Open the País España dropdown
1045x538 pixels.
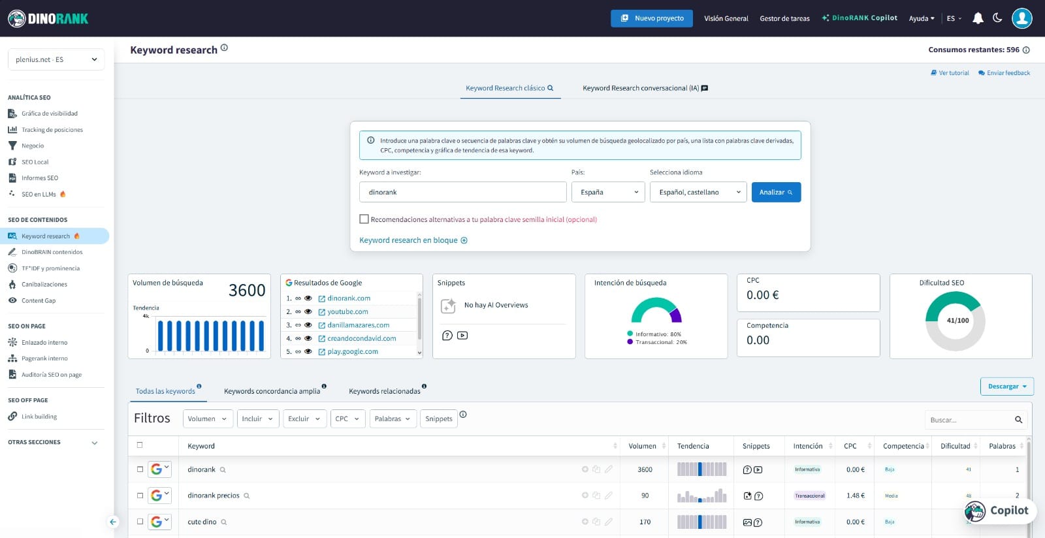pyautogui.click(x=608, y=192)
